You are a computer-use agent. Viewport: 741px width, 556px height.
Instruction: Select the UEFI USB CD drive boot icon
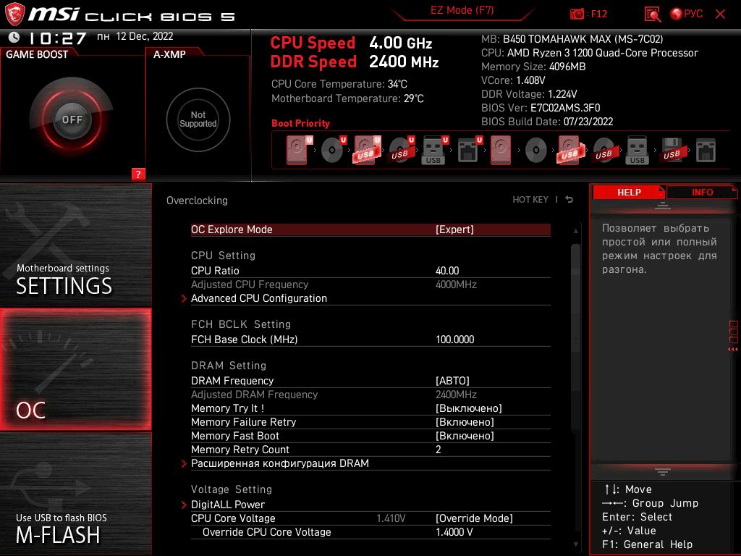pyautogui.click(x=400, y=151)
